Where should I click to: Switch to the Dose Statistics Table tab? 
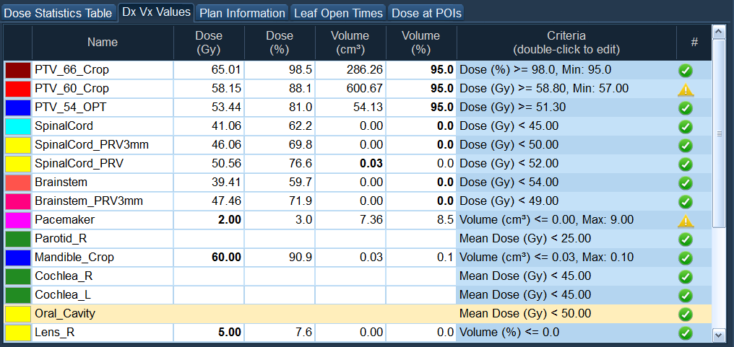(59, 13)
